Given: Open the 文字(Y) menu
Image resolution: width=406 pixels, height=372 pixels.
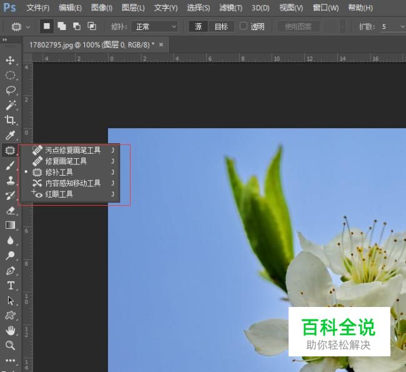Looking at the screenshot, I should click(x=166, y=8).
